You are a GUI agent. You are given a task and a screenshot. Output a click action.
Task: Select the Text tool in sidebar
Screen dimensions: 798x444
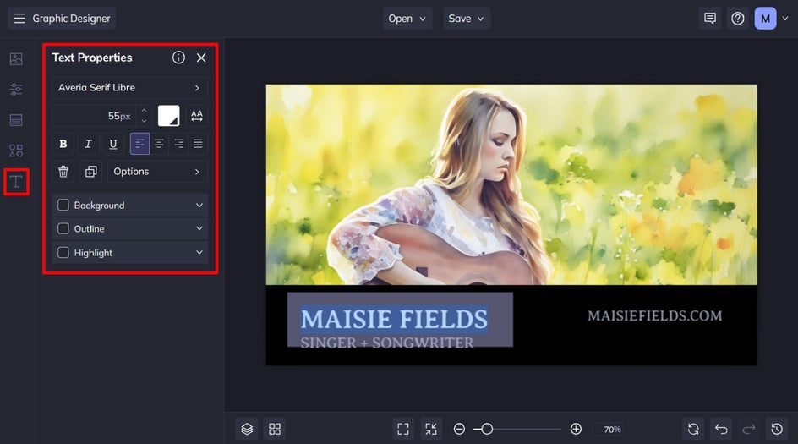pyautogui.click(x=16, y=182)
